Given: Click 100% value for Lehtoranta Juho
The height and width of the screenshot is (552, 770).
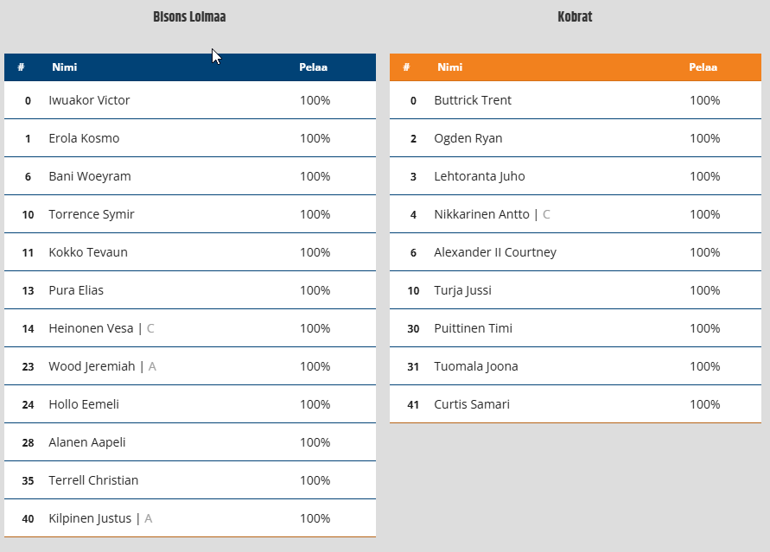Looking at the screenshot, I should (x=704, y=176).
